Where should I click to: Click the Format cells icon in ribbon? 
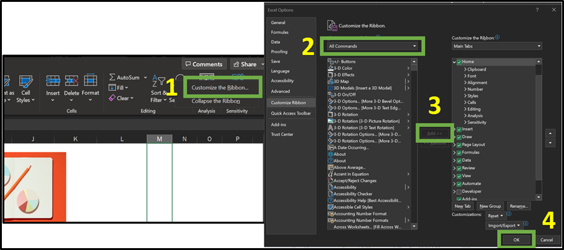pyautogui.click(x=91, y=81)
